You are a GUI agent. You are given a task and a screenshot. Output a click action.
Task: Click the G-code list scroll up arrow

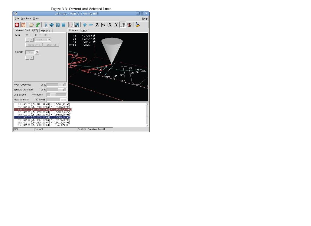(x=147, y=104)
